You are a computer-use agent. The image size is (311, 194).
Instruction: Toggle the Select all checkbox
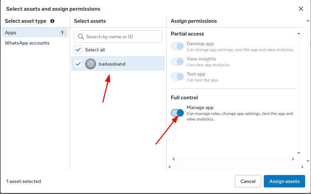pyautogui.click(x=79, y=50)
